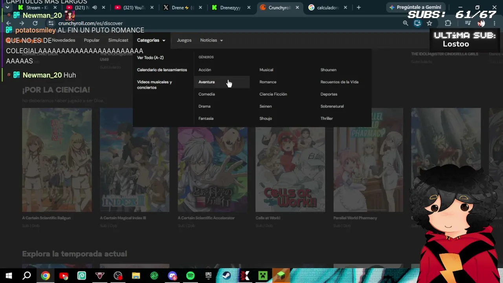This screenshot has width=503, height=283.
Task: Open the taskbar search magnifier
Action: (27, 276)
